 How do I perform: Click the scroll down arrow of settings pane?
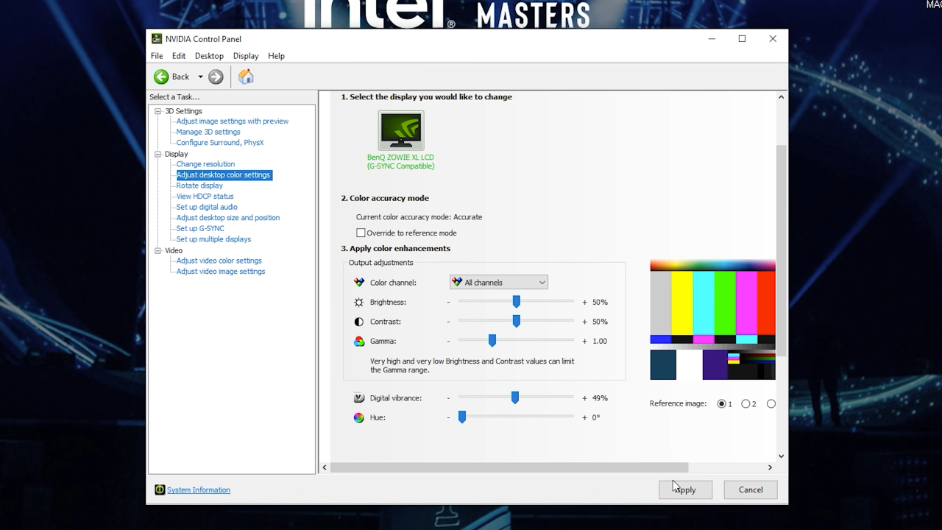coord(781,456)
